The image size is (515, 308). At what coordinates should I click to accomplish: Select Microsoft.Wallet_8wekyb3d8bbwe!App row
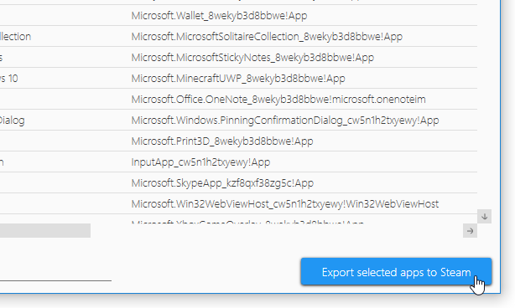coord(219,16)
